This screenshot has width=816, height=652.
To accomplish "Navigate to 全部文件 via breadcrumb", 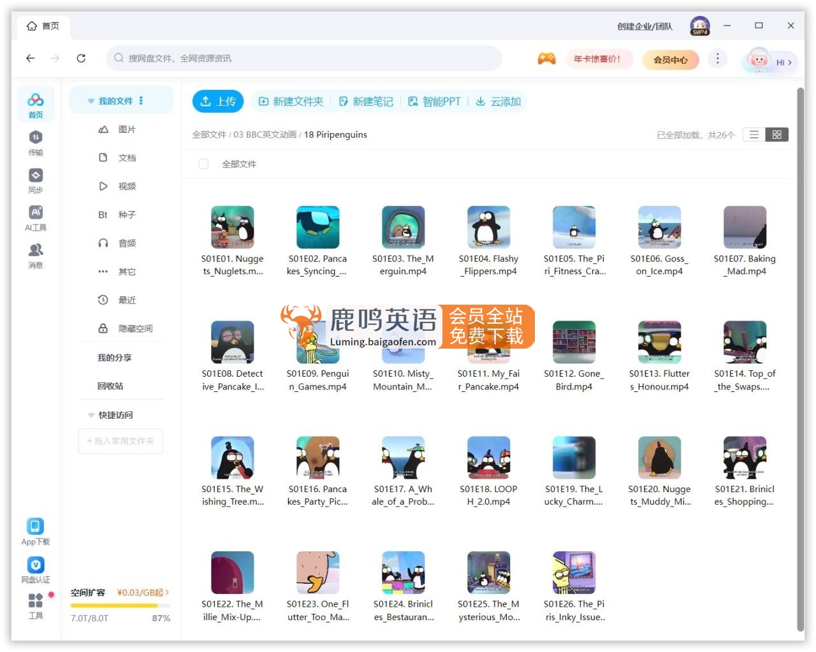I will coord(209,134).
